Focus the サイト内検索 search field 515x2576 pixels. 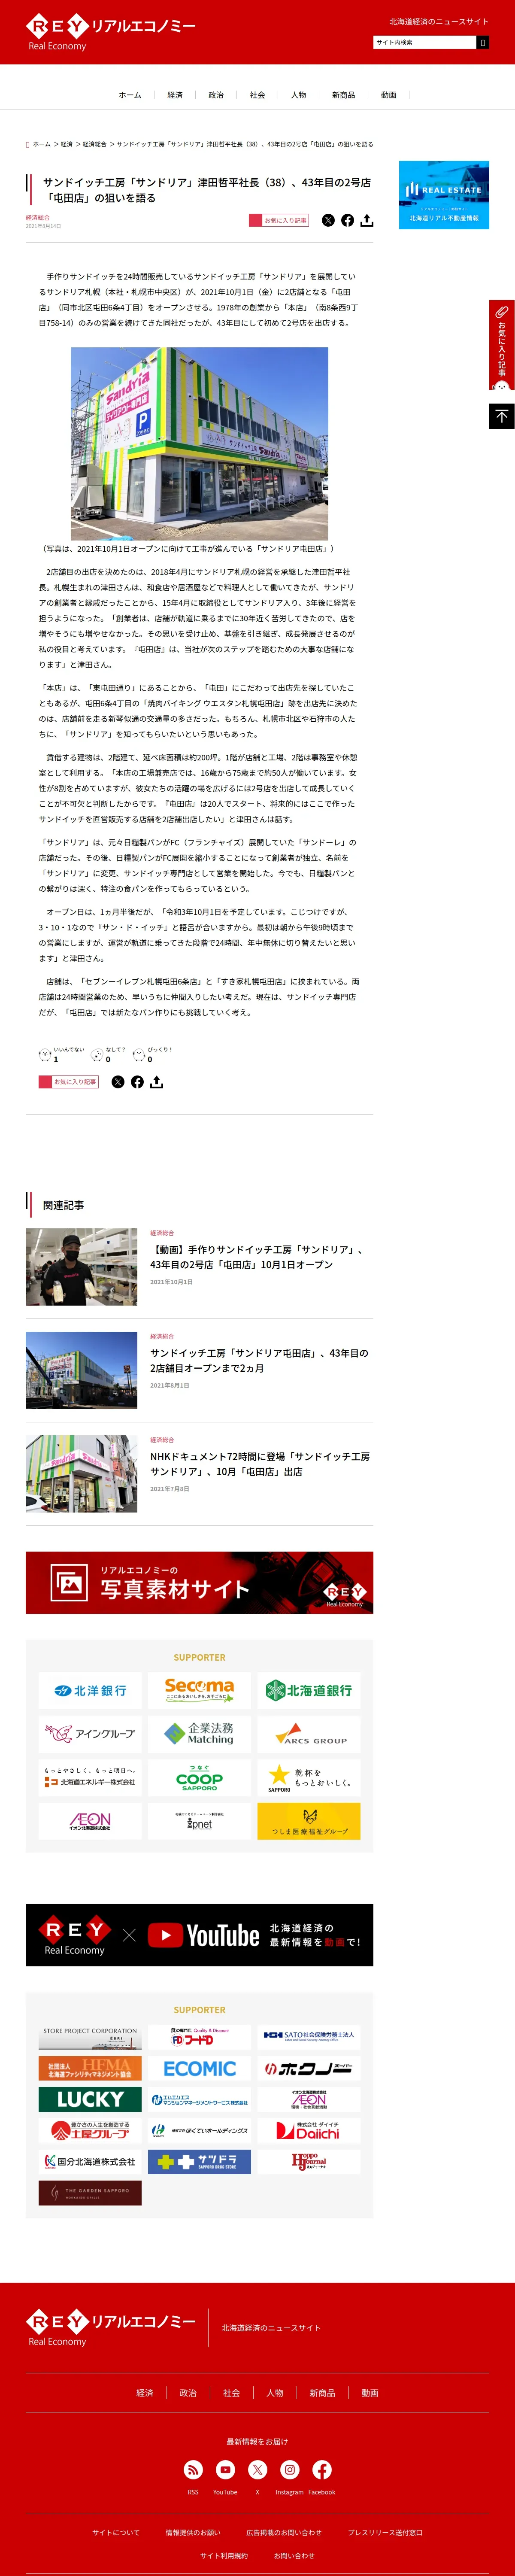[424, 42]
